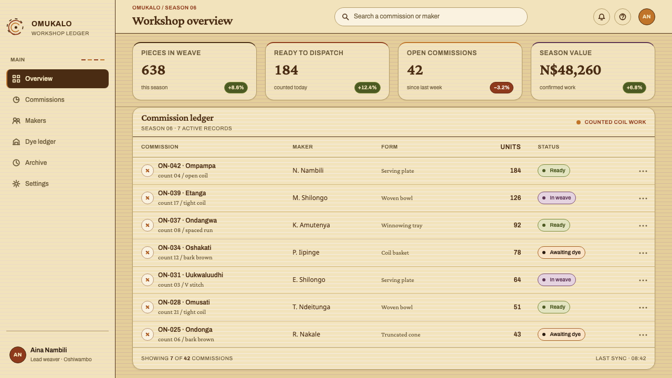The height and width of the screenshot is (378, 672).
Task: Click the Ready status badge for ON-042
Action: click(x=554, y=171)
